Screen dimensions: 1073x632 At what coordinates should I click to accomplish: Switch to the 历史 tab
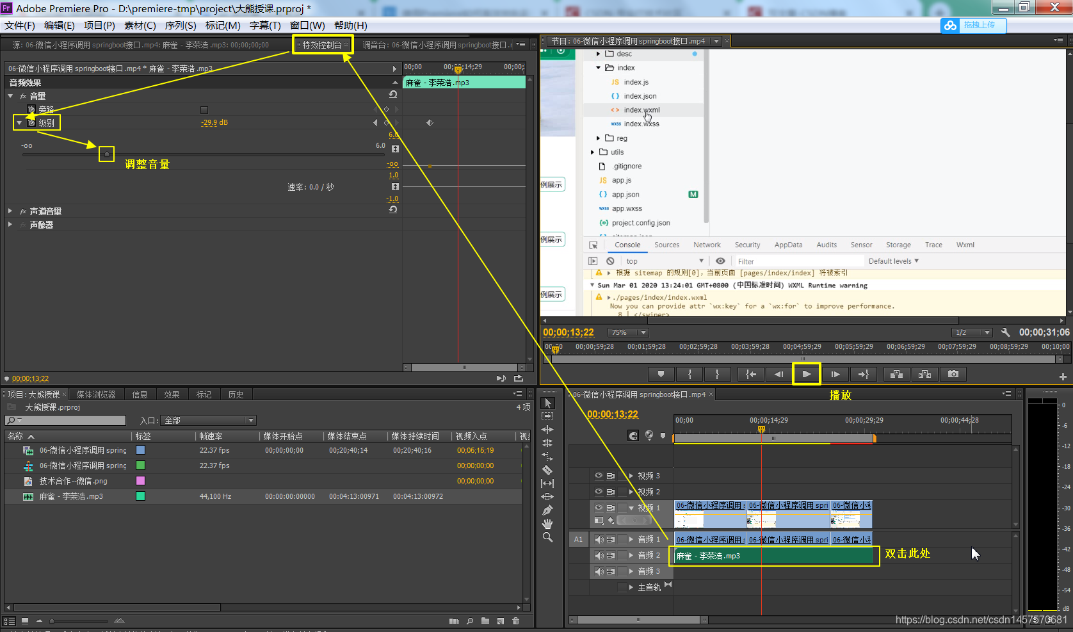click(236, 394)
